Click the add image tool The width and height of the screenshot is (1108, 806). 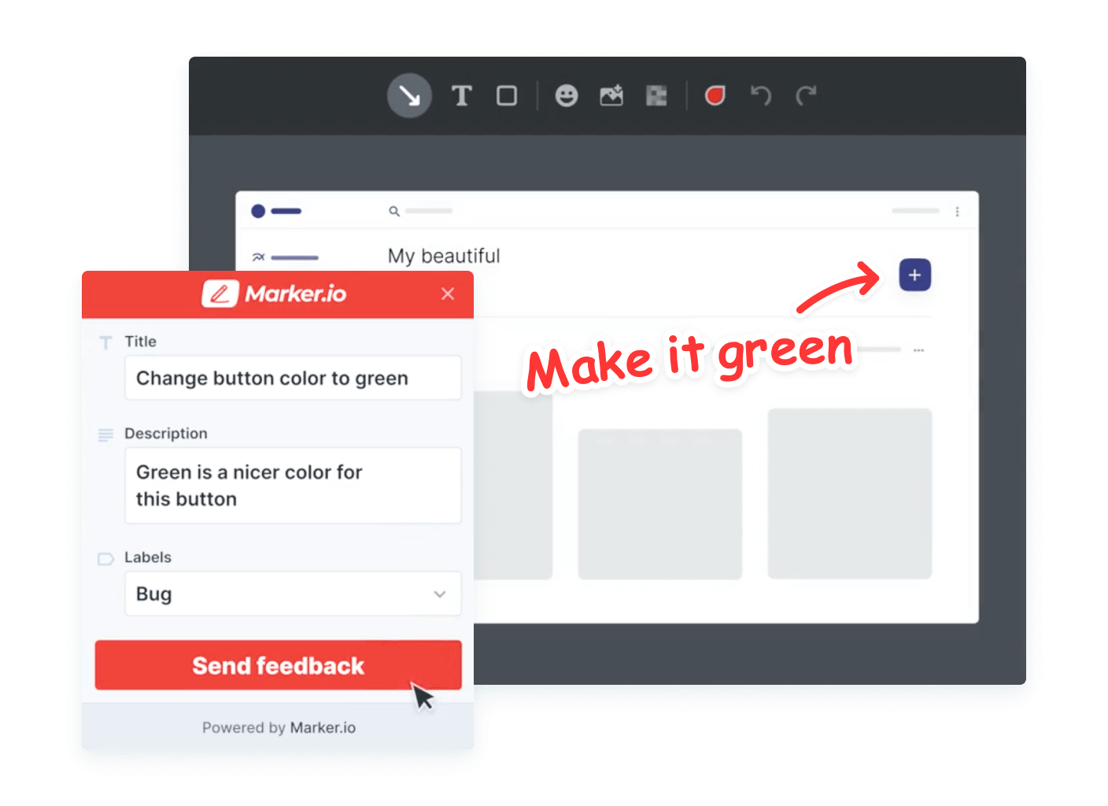(611, 96)
